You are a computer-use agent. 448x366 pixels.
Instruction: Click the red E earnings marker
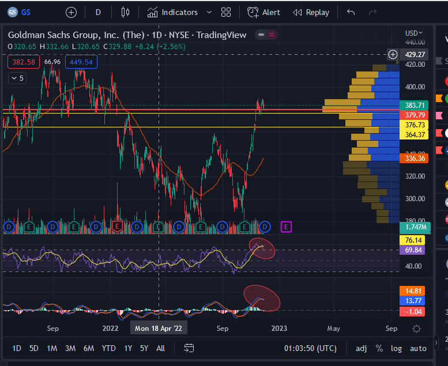[x=117, y=227]
